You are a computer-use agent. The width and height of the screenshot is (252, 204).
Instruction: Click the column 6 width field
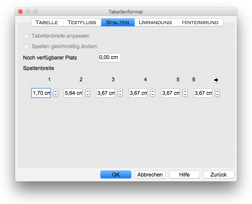(203, 93)
